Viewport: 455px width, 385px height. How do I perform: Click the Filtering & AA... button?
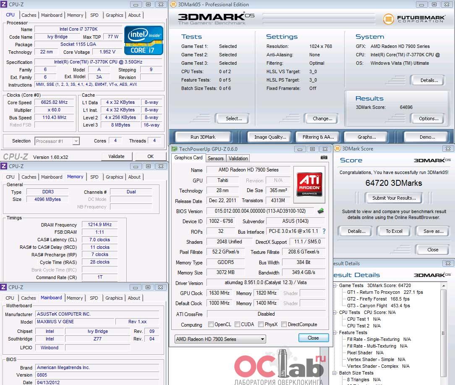pyautogui.click(x=318, y=137)
